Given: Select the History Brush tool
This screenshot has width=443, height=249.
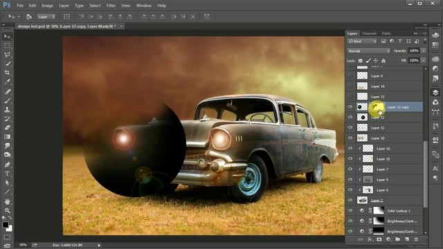Looking at the screenshot, I should tap(7, 118).
